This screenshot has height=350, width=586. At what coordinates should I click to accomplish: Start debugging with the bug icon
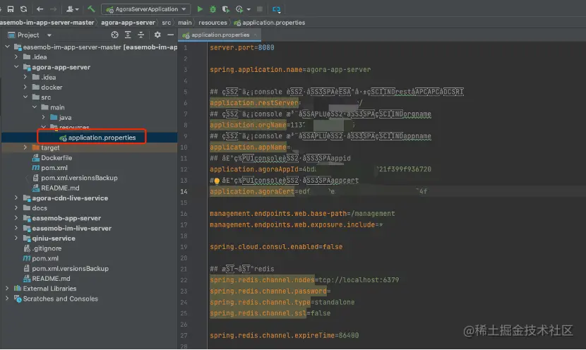pyautogui.click(x=213, y=9)
